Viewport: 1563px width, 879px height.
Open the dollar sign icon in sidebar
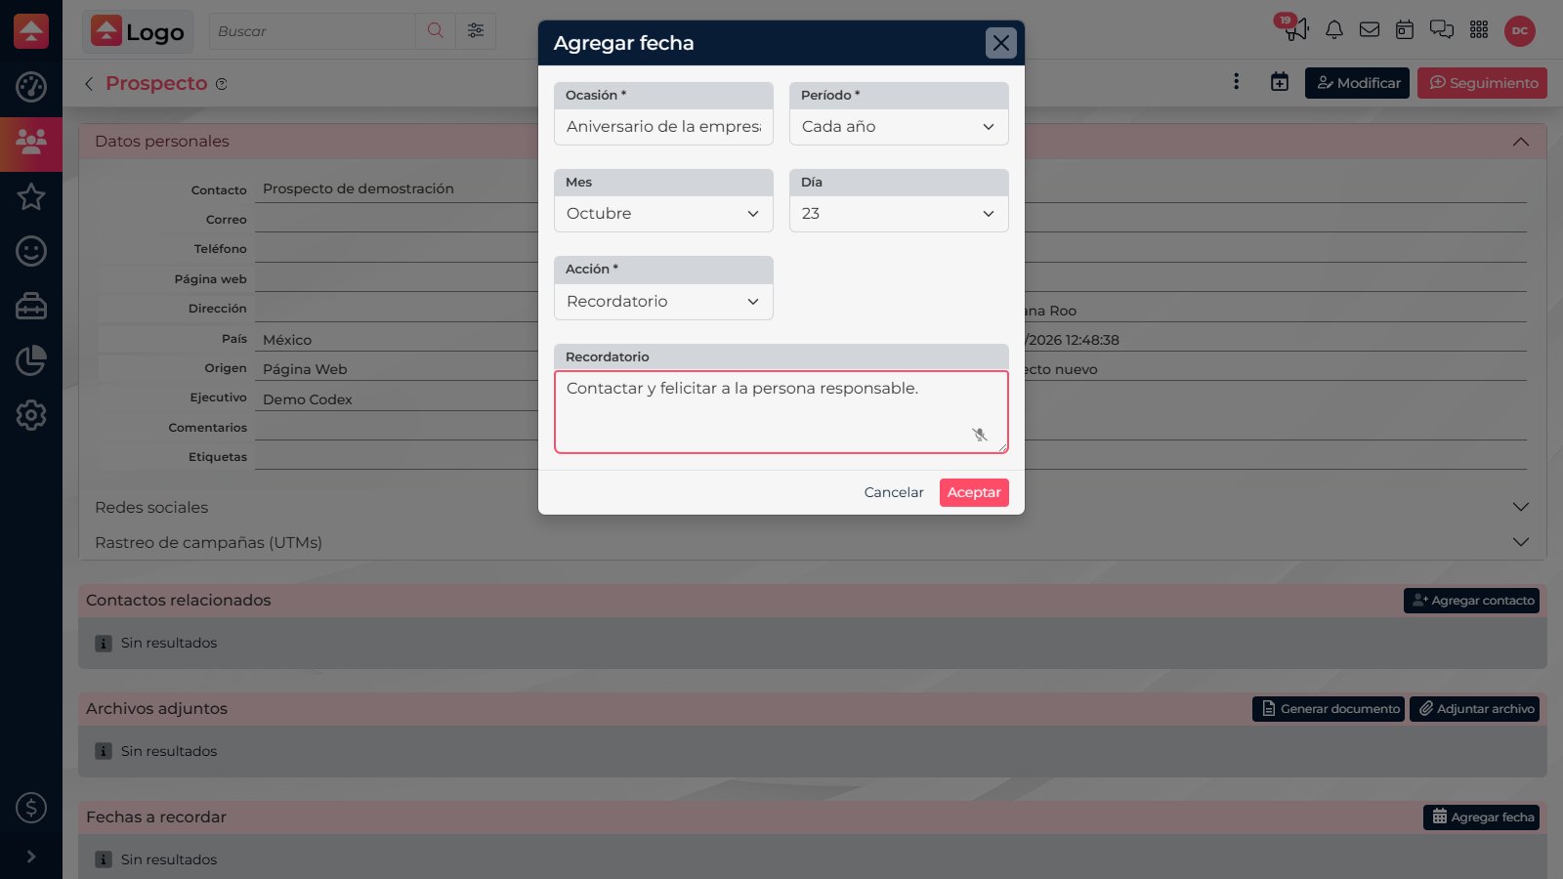(x=31, y=808)
